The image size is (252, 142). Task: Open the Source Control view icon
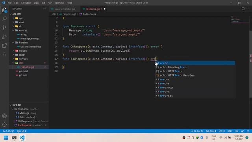tap(4, 28)
